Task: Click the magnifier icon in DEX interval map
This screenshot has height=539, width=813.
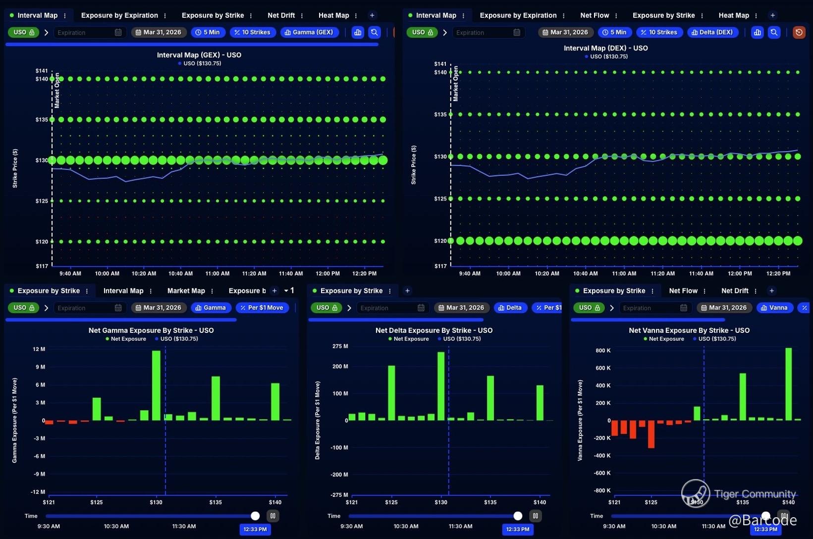Action: (774, 32)
